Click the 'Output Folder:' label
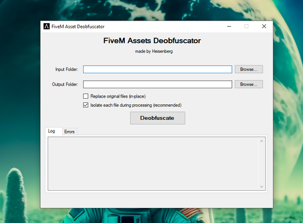This screenshot has width=303, height=223. [x=65, y=84]
